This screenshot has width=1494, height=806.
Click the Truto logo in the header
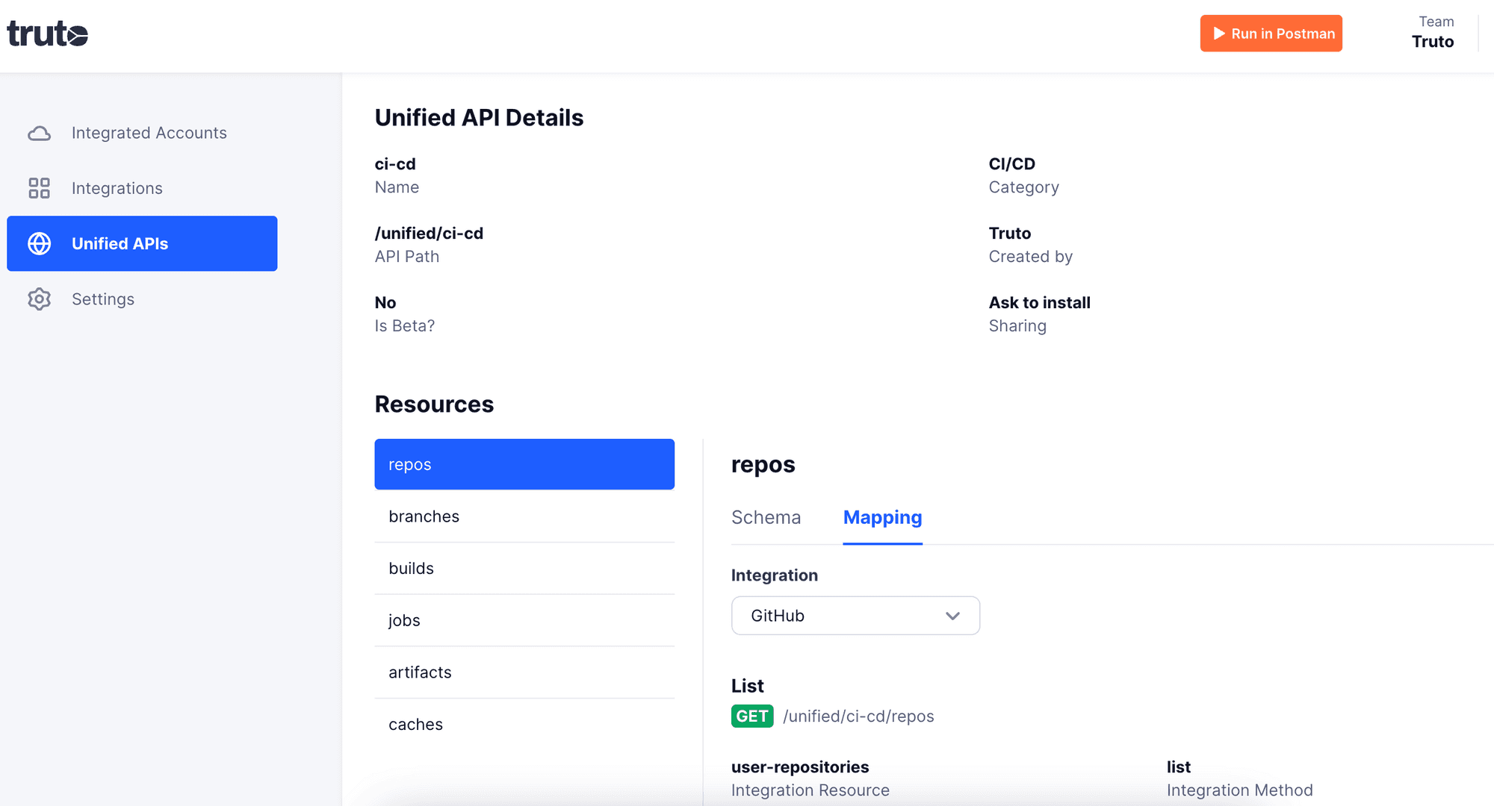[x=47, y=33]
